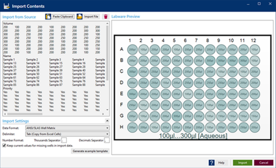Minimize the Import Contents dialog
This screenshot has height=168, width=276.
248,4
